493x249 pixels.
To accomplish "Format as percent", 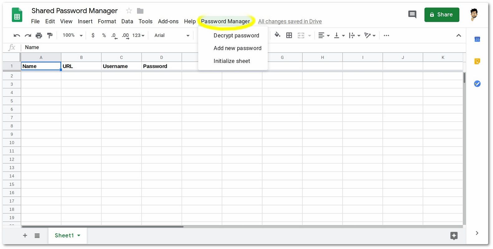I will pyautogui.click(x=104, y=35).
